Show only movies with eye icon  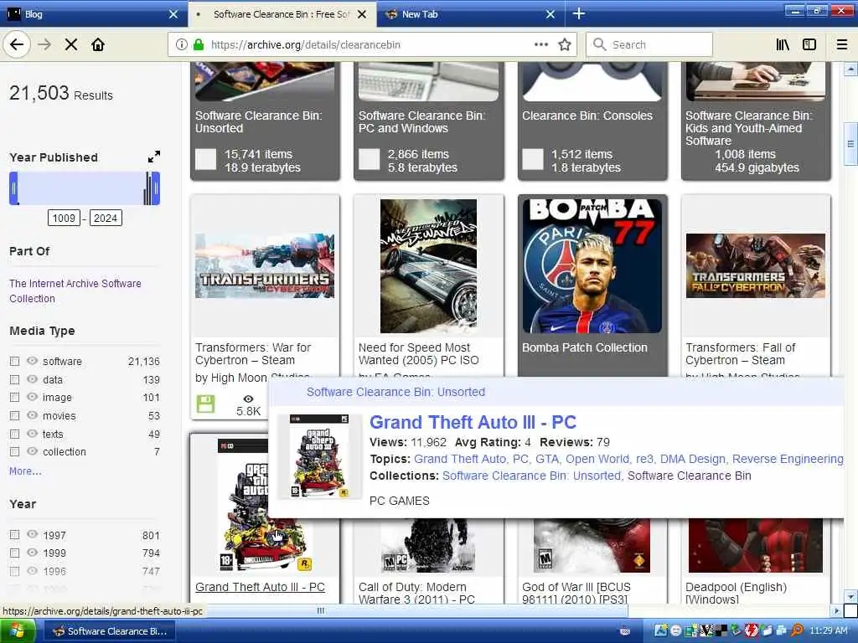pos(33,415)
